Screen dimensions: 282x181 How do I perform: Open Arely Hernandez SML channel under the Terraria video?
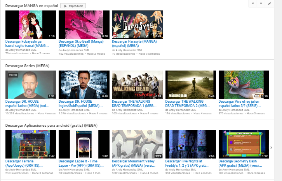[23, 169]
